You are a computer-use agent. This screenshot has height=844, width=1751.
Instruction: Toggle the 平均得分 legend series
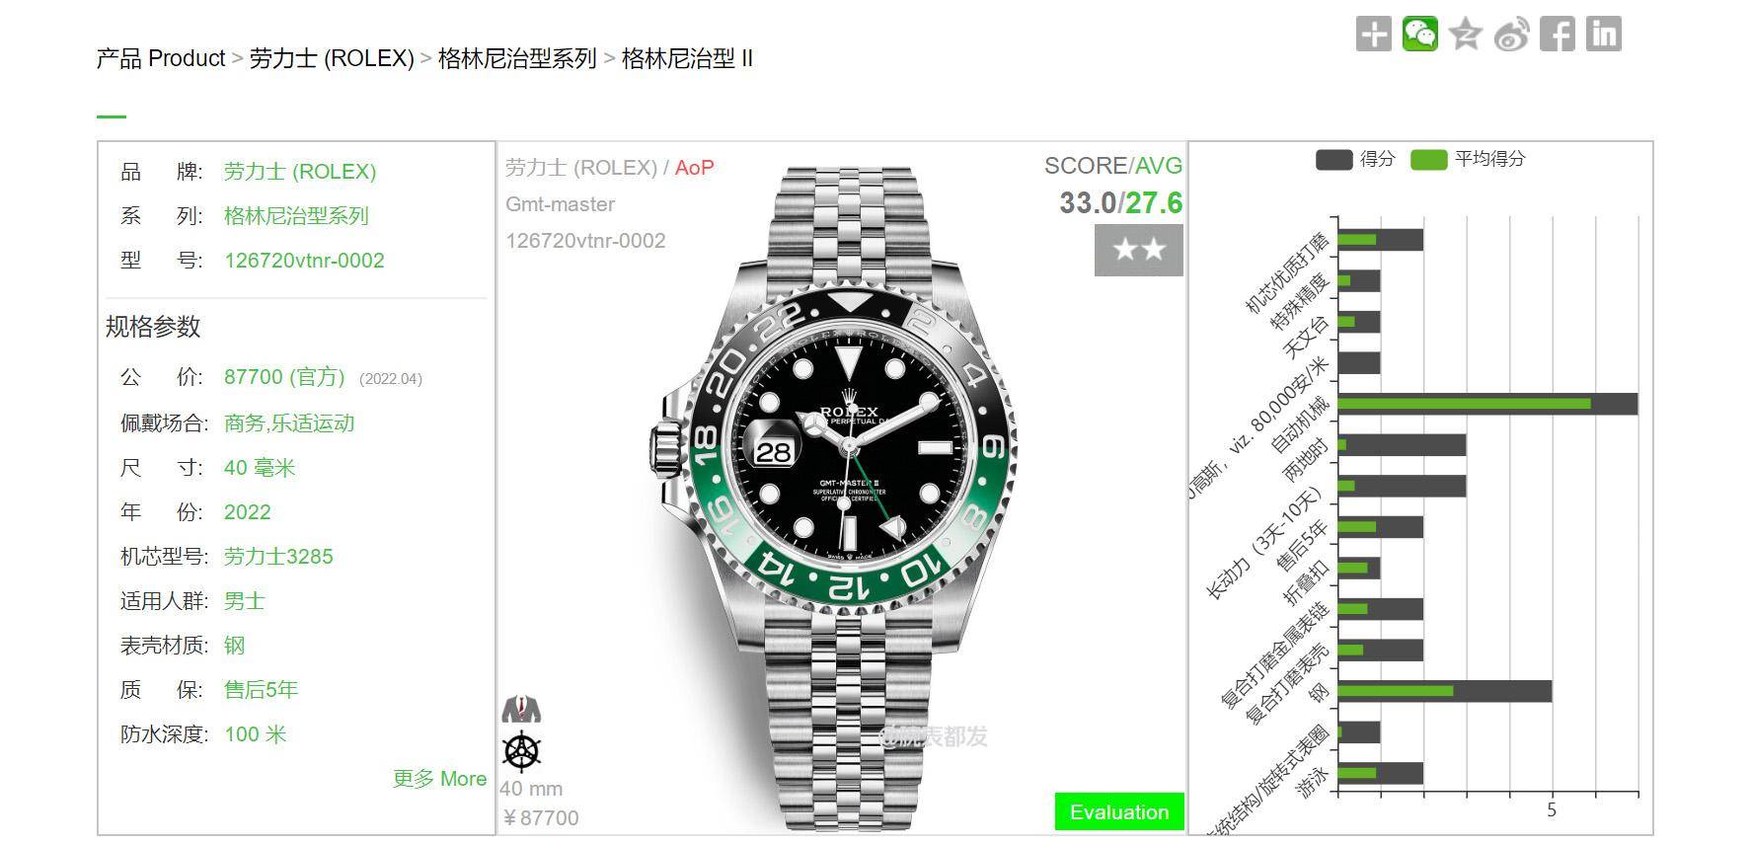(1468, 159)
